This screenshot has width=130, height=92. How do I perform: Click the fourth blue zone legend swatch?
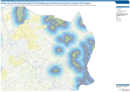pos(117,20)
